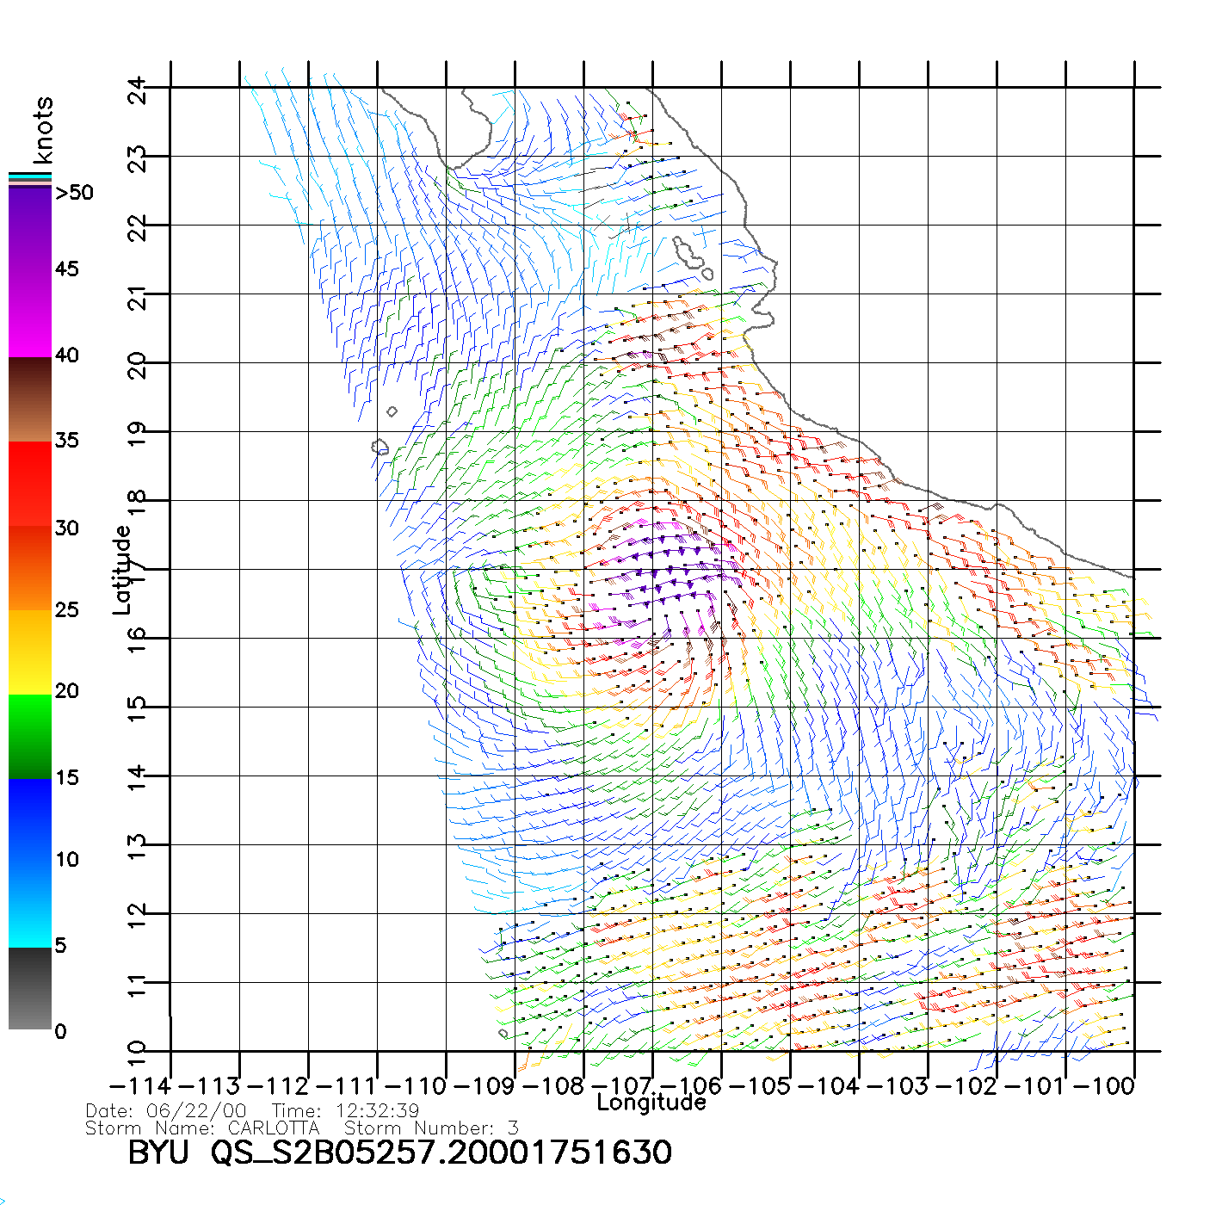
Task: Click the ">50" legend label
Action: [74, 193]
